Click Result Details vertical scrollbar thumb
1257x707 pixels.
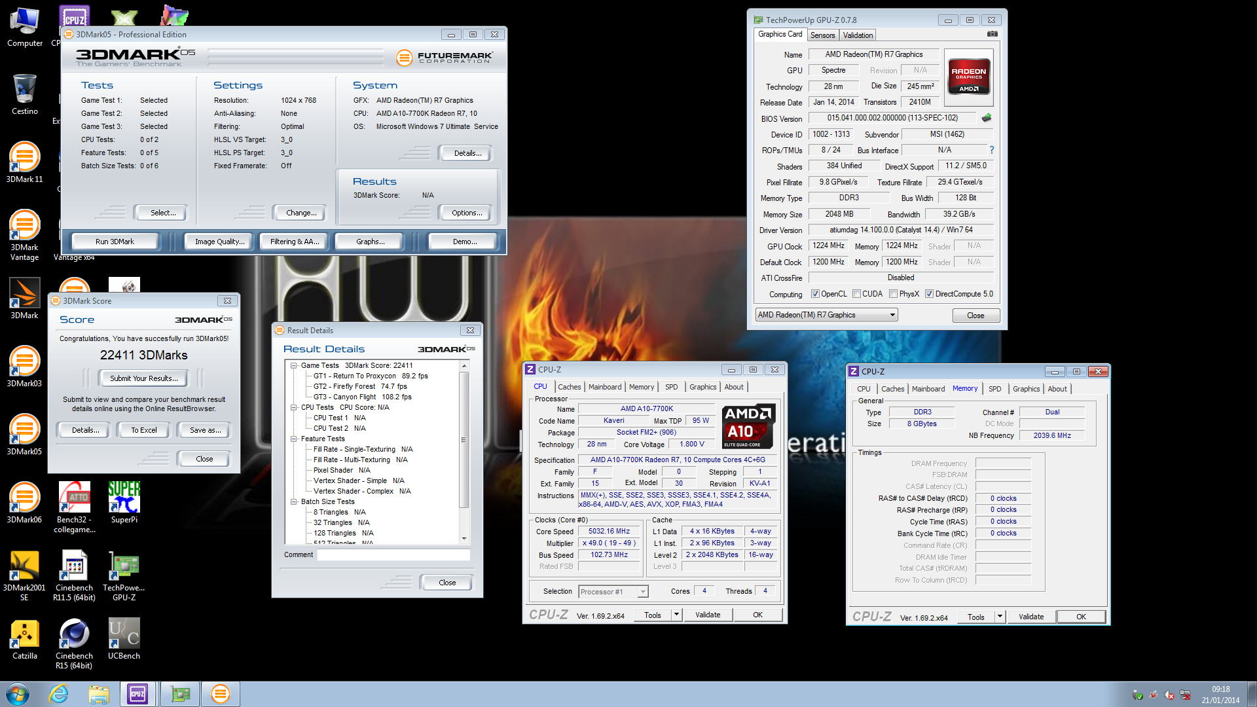tap(464, 439)
